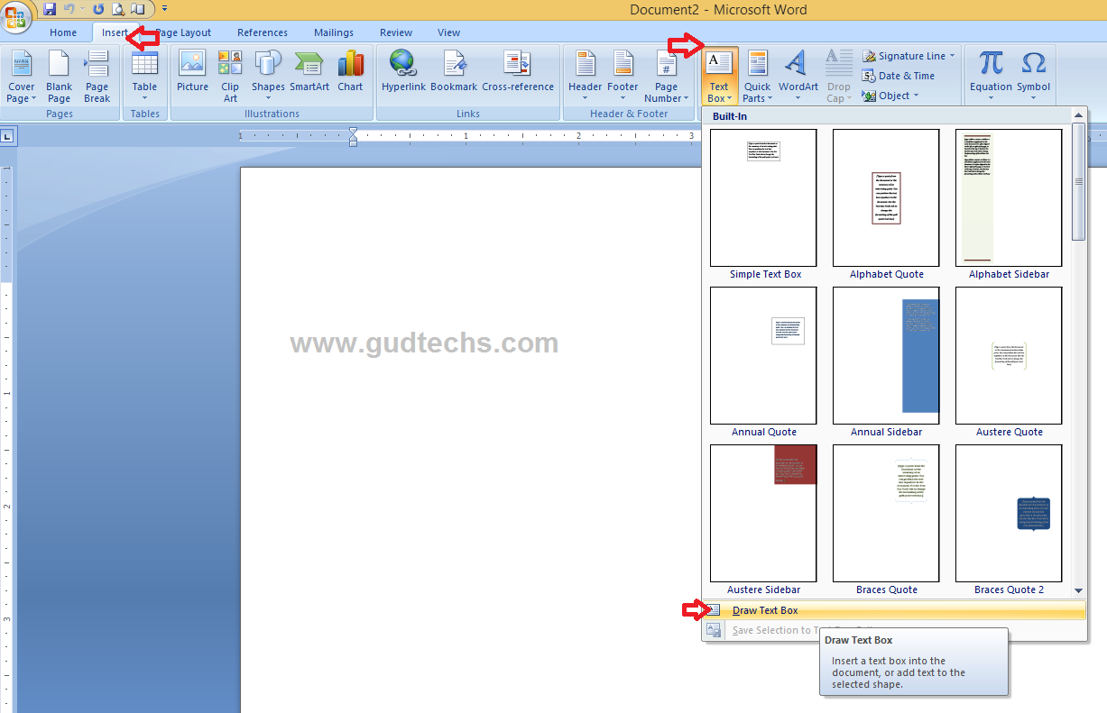Screen dimensions: 1107x713
Task: Open the Shapes gallery
Action: click(268, 77)
